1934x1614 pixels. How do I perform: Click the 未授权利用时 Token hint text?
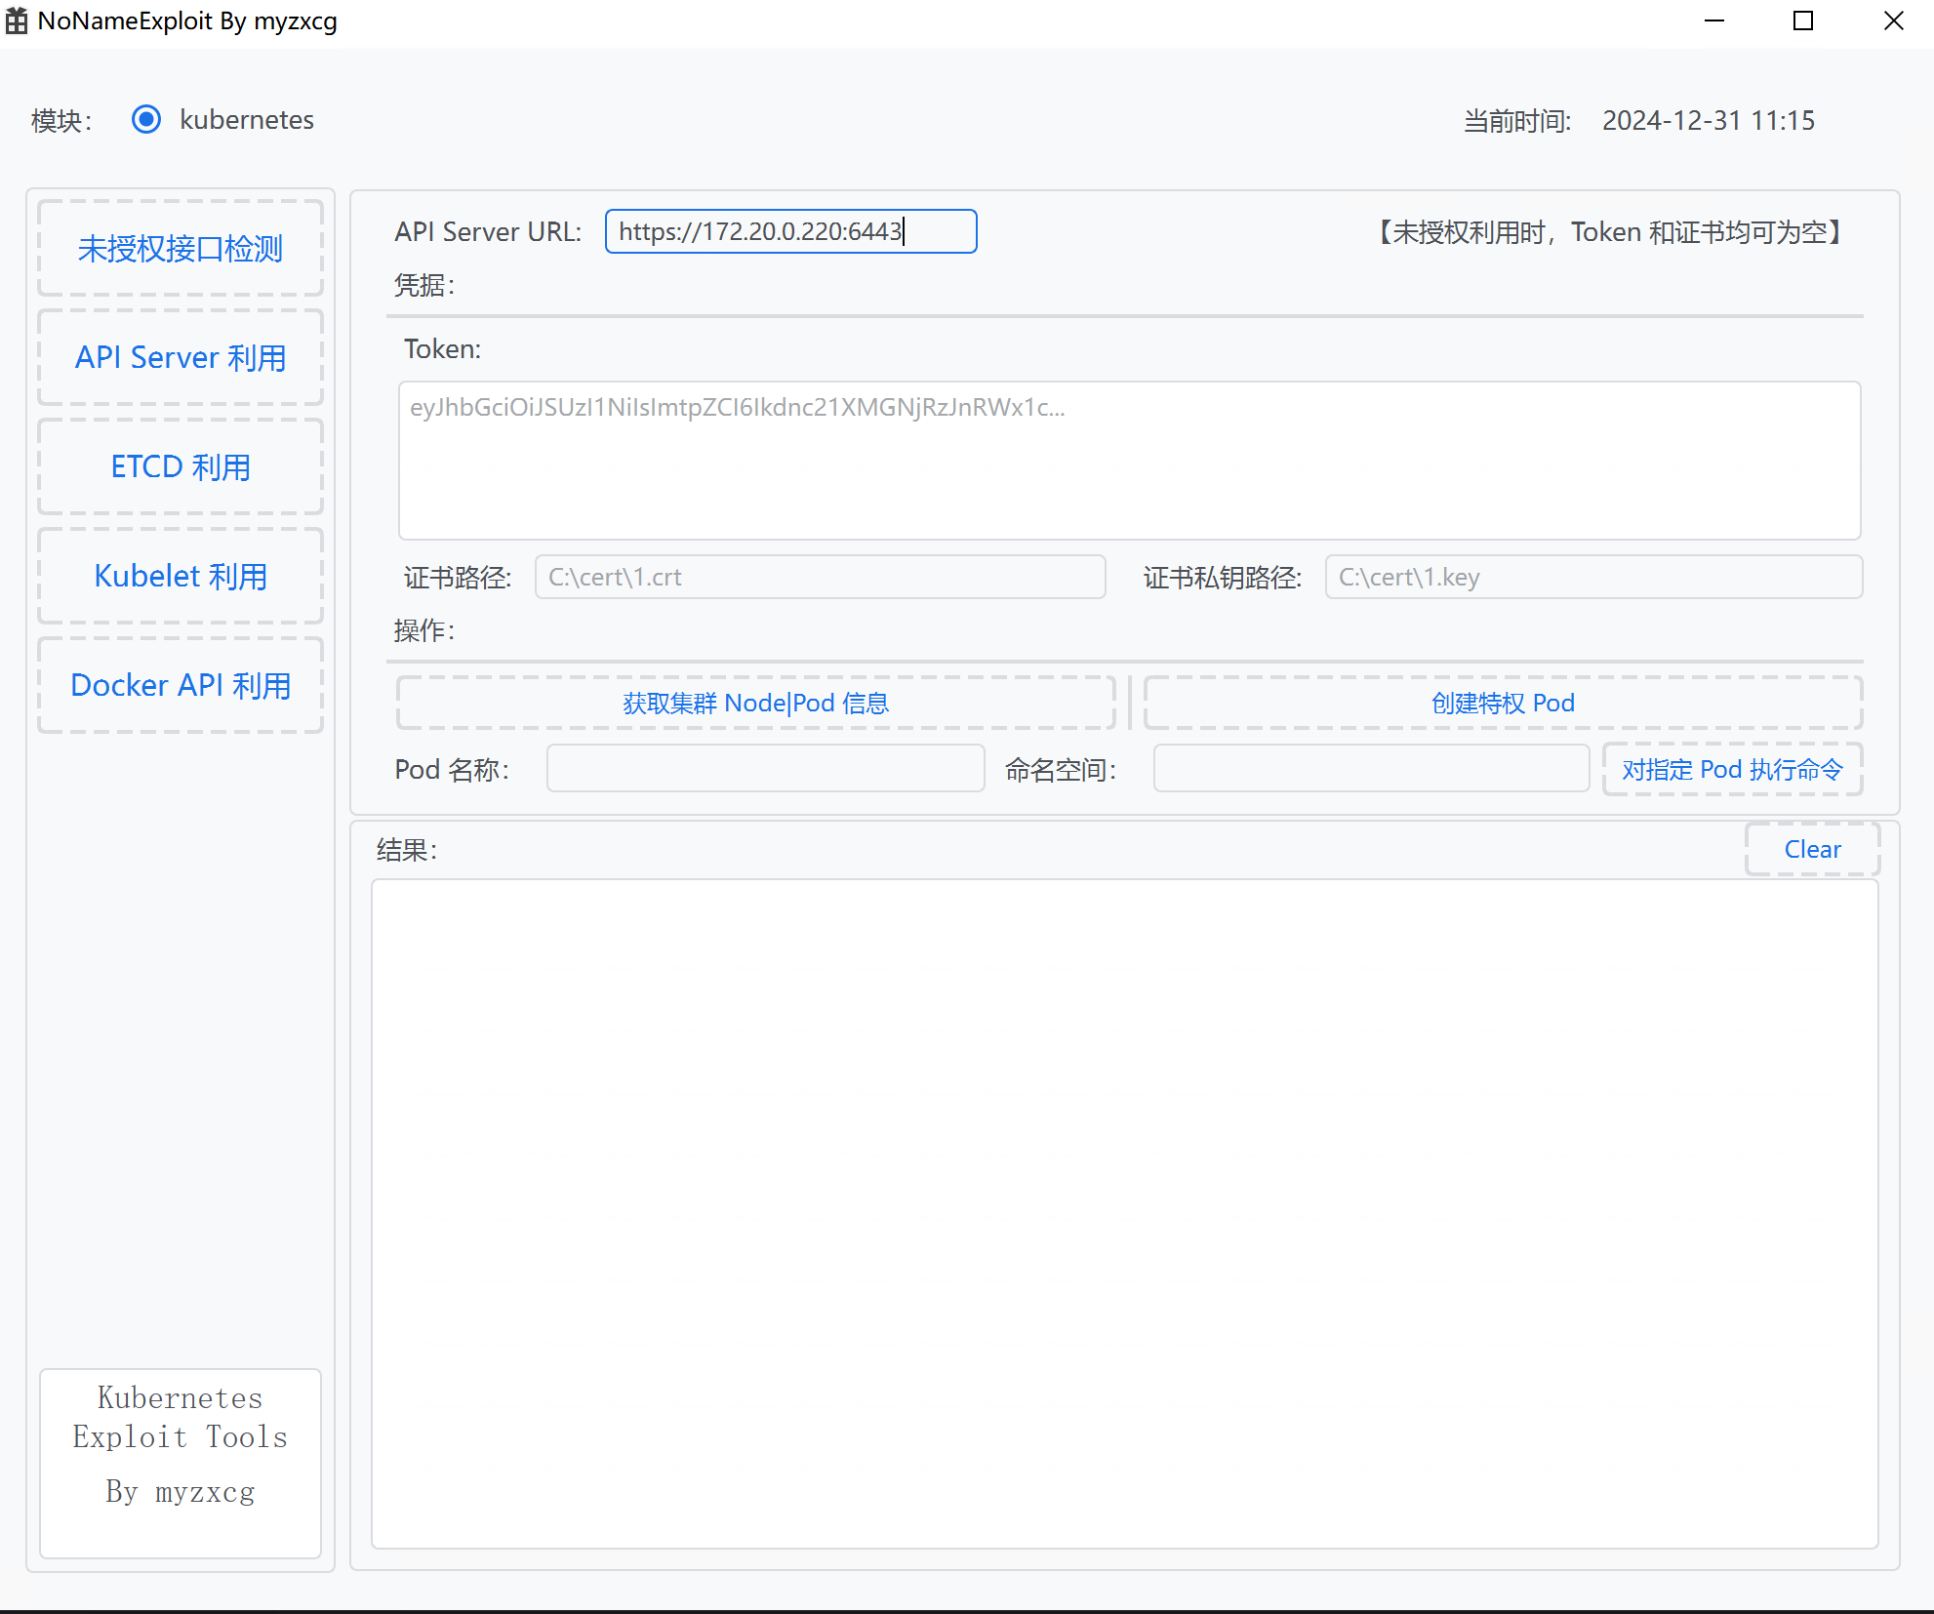(1610, 232)
